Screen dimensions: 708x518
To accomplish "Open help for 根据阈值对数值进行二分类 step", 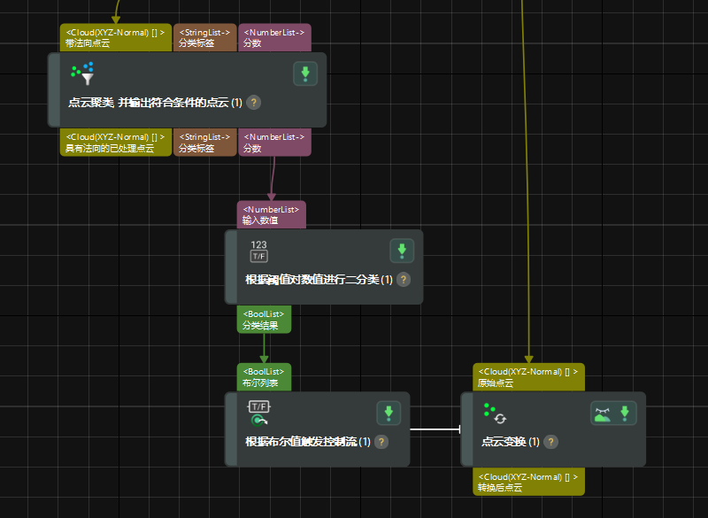I will [404, 280].
